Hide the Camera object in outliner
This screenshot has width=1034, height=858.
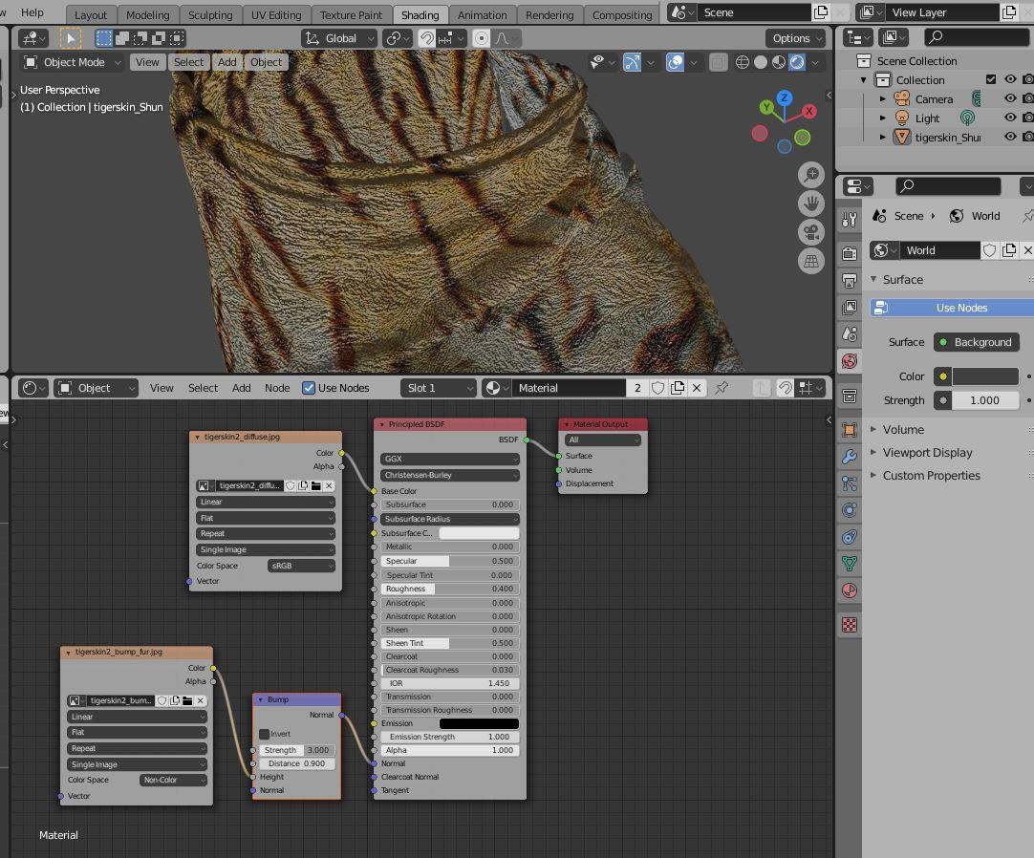[x=1009, y=99]
